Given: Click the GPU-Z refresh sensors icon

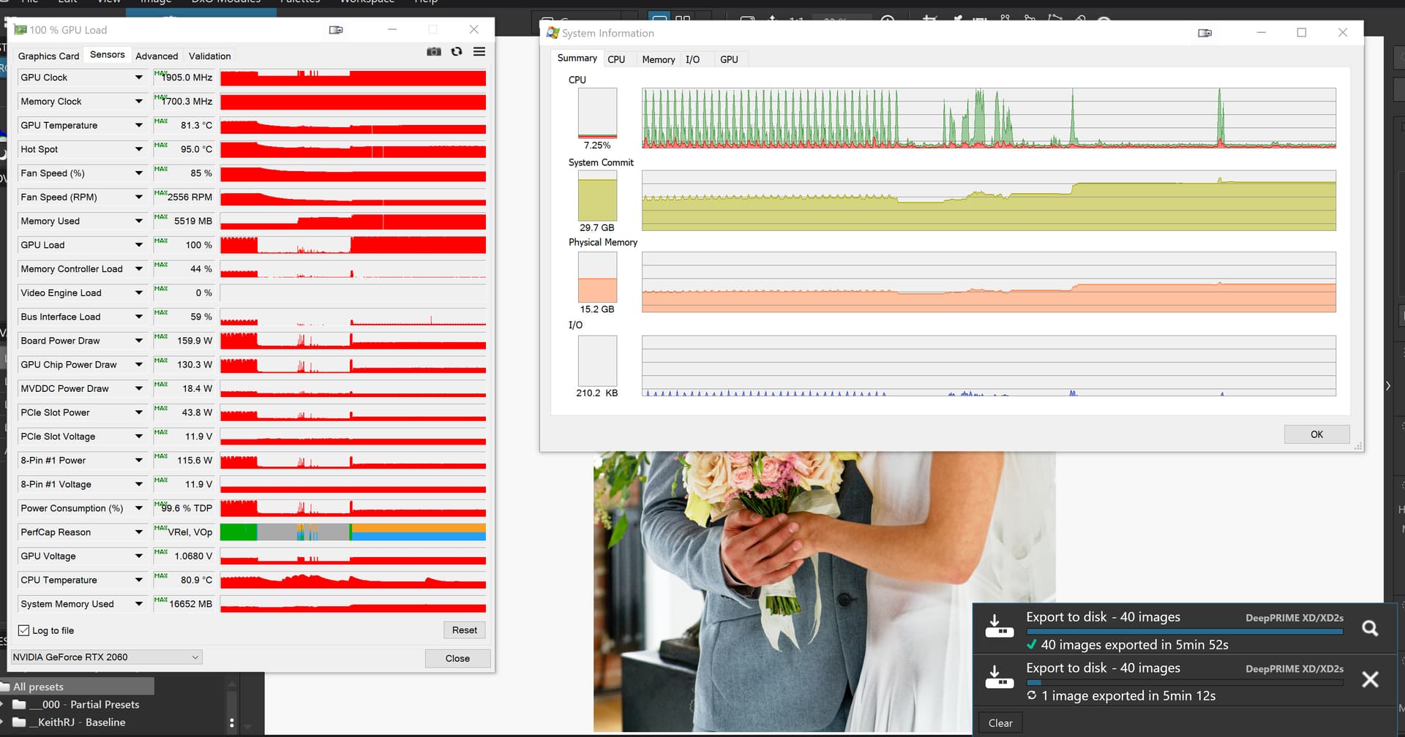Looking at the screenshot, I should pos(457,52).
